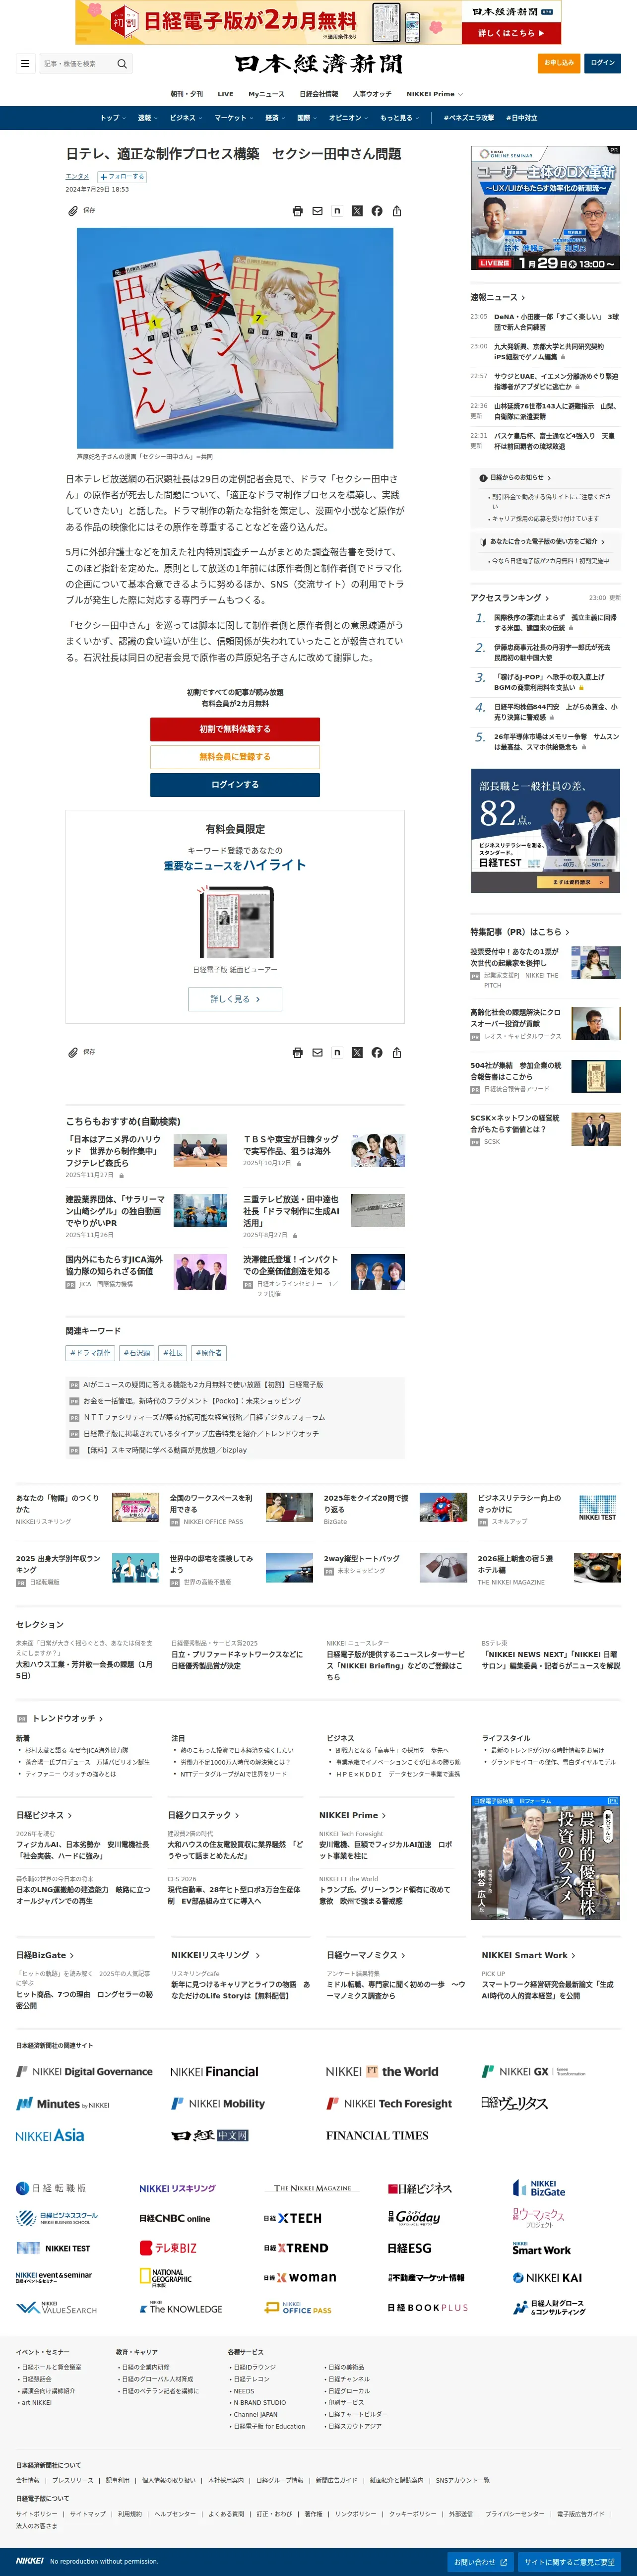The height and width of the screenshot is (2576, 637).
Task: Click 詳しくはこちら in the top banner
Action: point(511,33)
